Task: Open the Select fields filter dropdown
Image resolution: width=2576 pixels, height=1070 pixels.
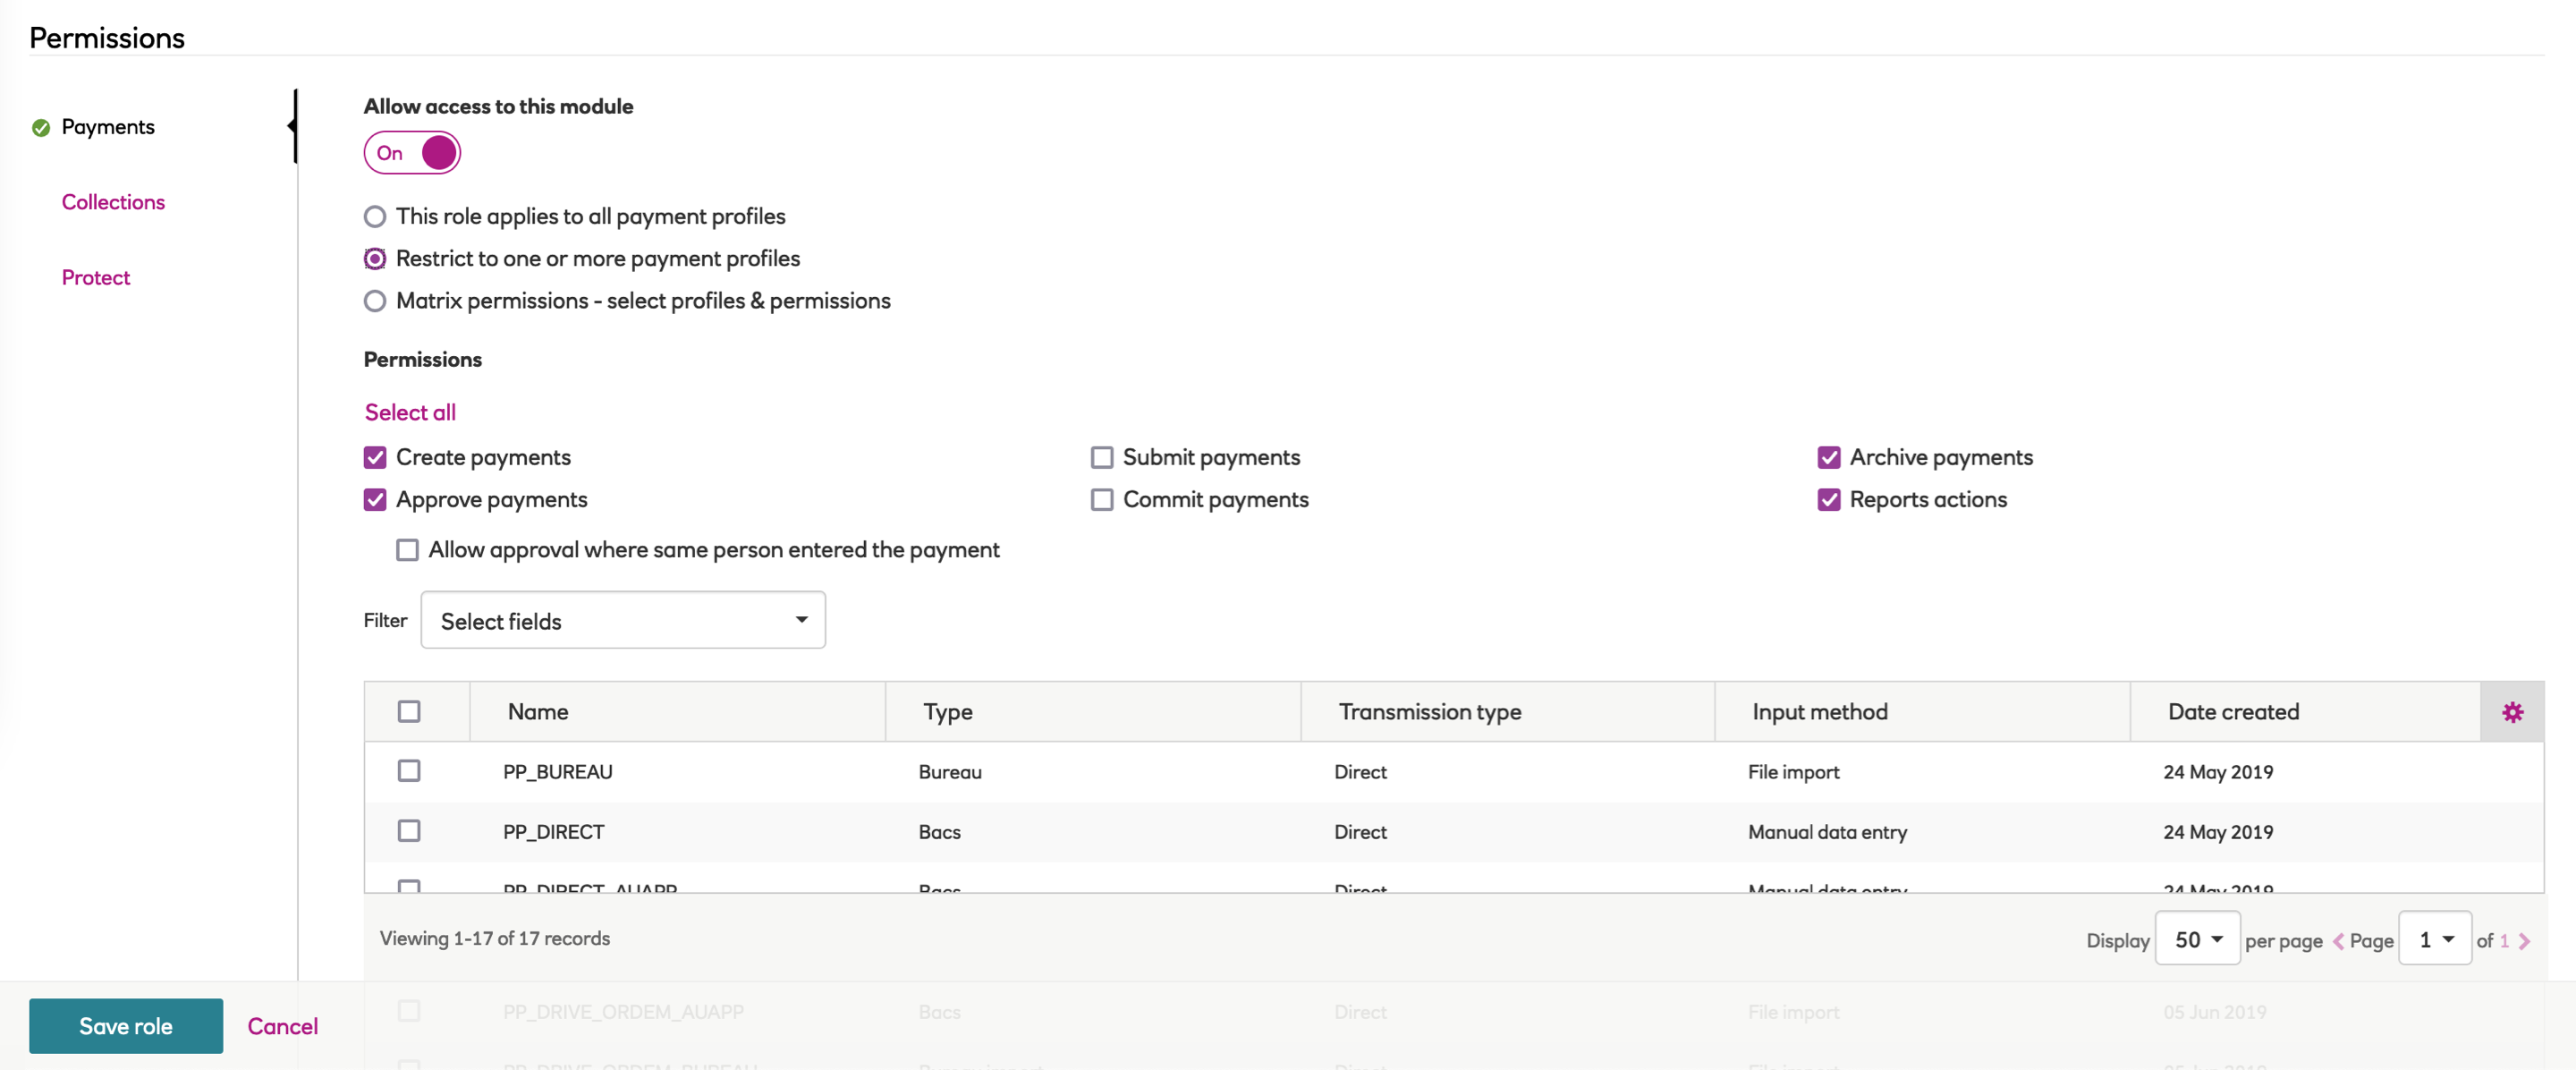Action: tap(622, 621)
